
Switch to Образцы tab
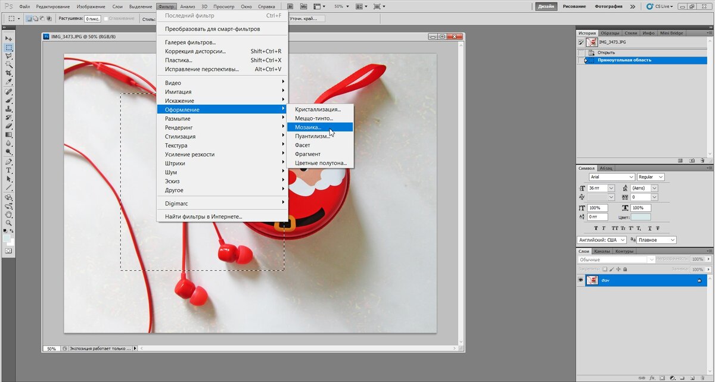[x=610, y=33]
